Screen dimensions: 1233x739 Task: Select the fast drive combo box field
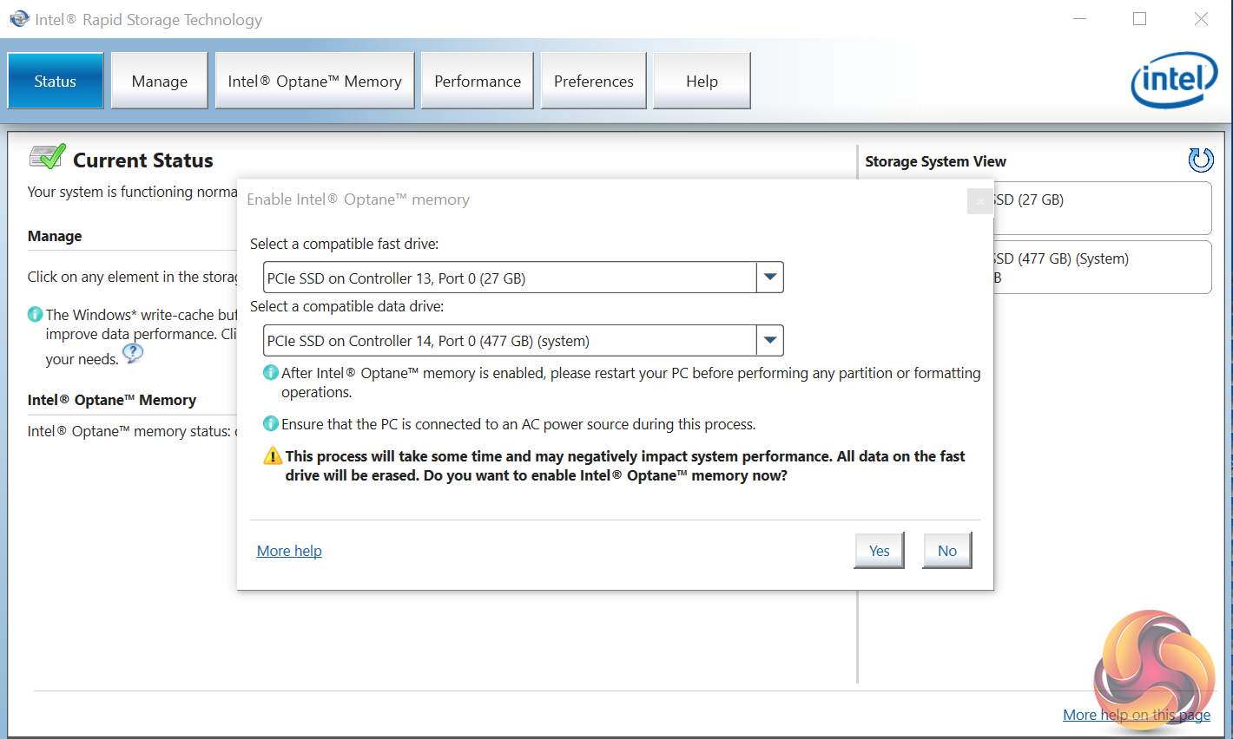coord(524,278)
